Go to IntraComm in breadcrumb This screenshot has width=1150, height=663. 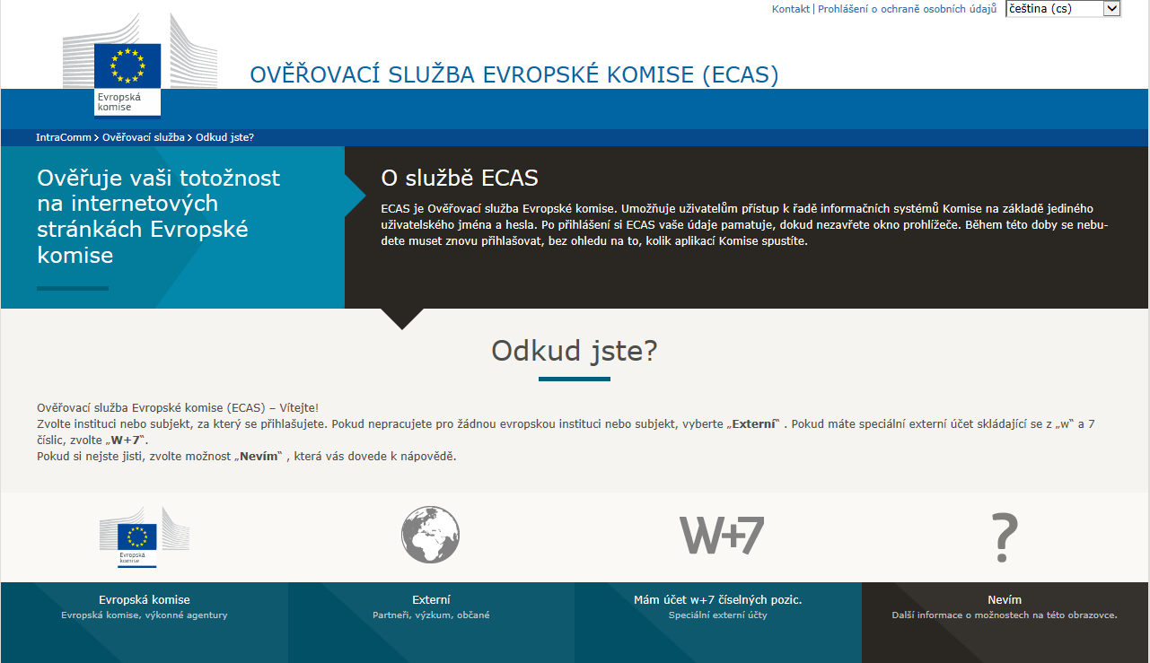64,137
